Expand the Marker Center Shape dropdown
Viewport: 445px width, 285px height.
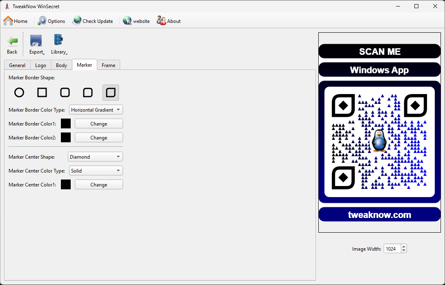[95, 157]
